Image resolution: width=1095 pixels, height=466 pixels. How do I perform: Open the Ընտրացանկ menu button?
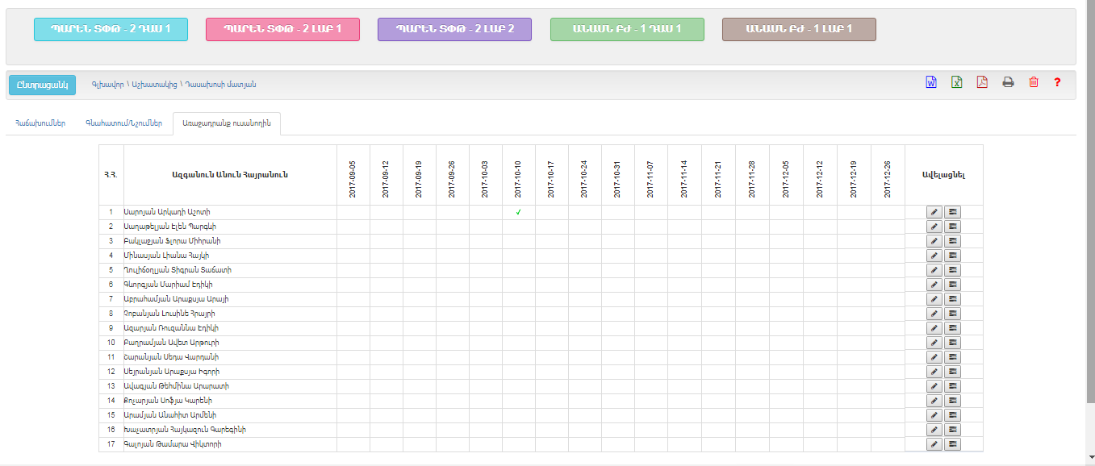click(42, 85)
